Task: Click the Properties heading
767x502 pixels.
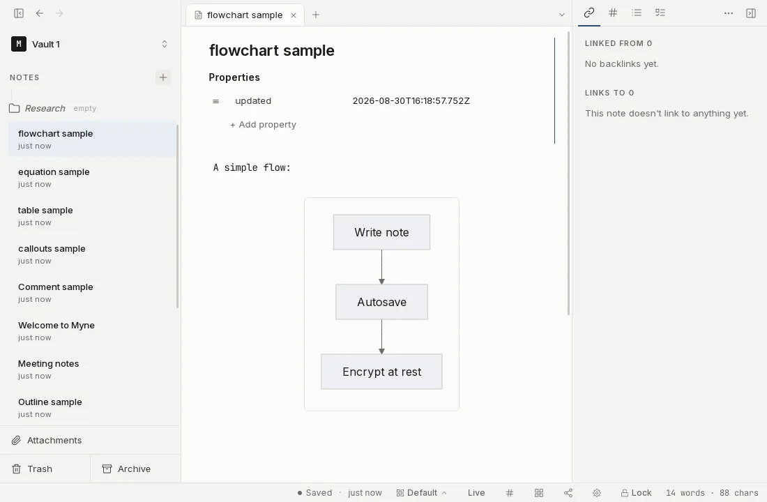Action: [x=234, y=77]
